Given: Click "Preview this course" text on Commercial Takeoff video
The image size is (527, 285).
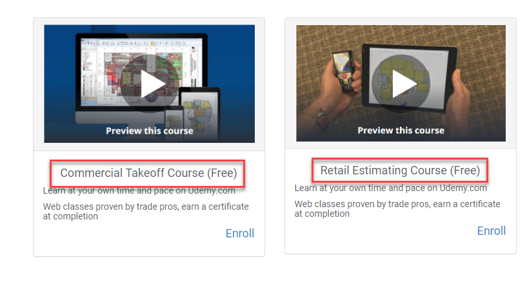Looking at the screenshot, I should (x=150, y=131).
